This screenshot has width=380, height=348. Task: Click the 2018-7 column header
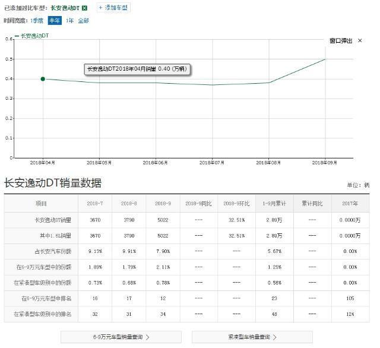click(x=95, y=203)
